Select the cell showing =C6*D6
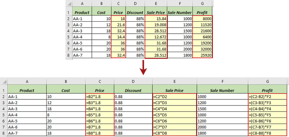The height and width of the screenshot is (137, 289). click(x=174, y=121)
